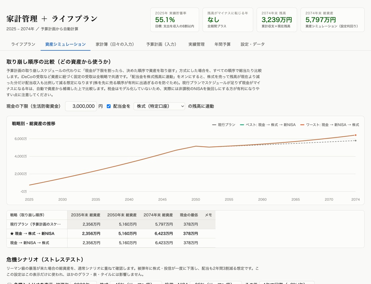Open the 株式（特定口座）dropdown
Image resolution: width=371 pixels, height=284 pixels.
click(x=159, y=106)
